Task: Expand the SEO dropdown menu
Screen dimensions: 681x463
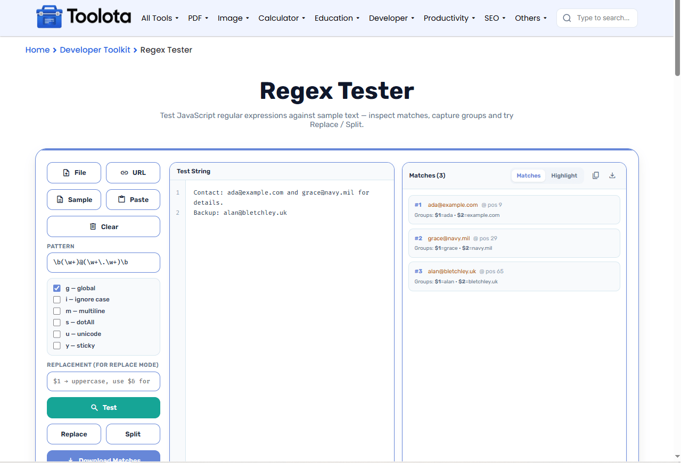Action: pyautogui.click(x=495, y=18)
